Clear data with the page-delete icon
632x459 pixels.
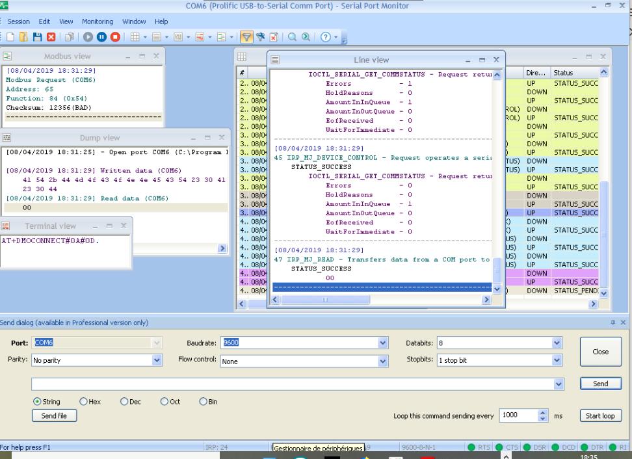point(274,37)
